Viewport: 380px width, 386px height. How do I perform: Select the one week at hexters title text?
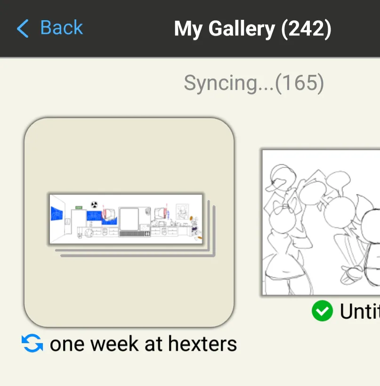[x=143, y=344]
